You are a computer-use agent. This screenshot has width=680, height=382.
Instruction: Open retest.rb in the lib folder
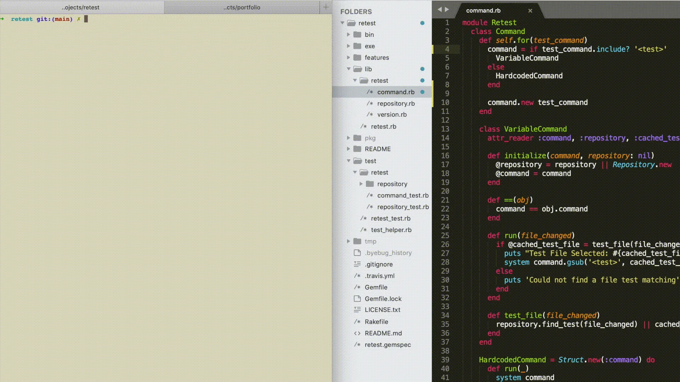click(x=384, y=126)
